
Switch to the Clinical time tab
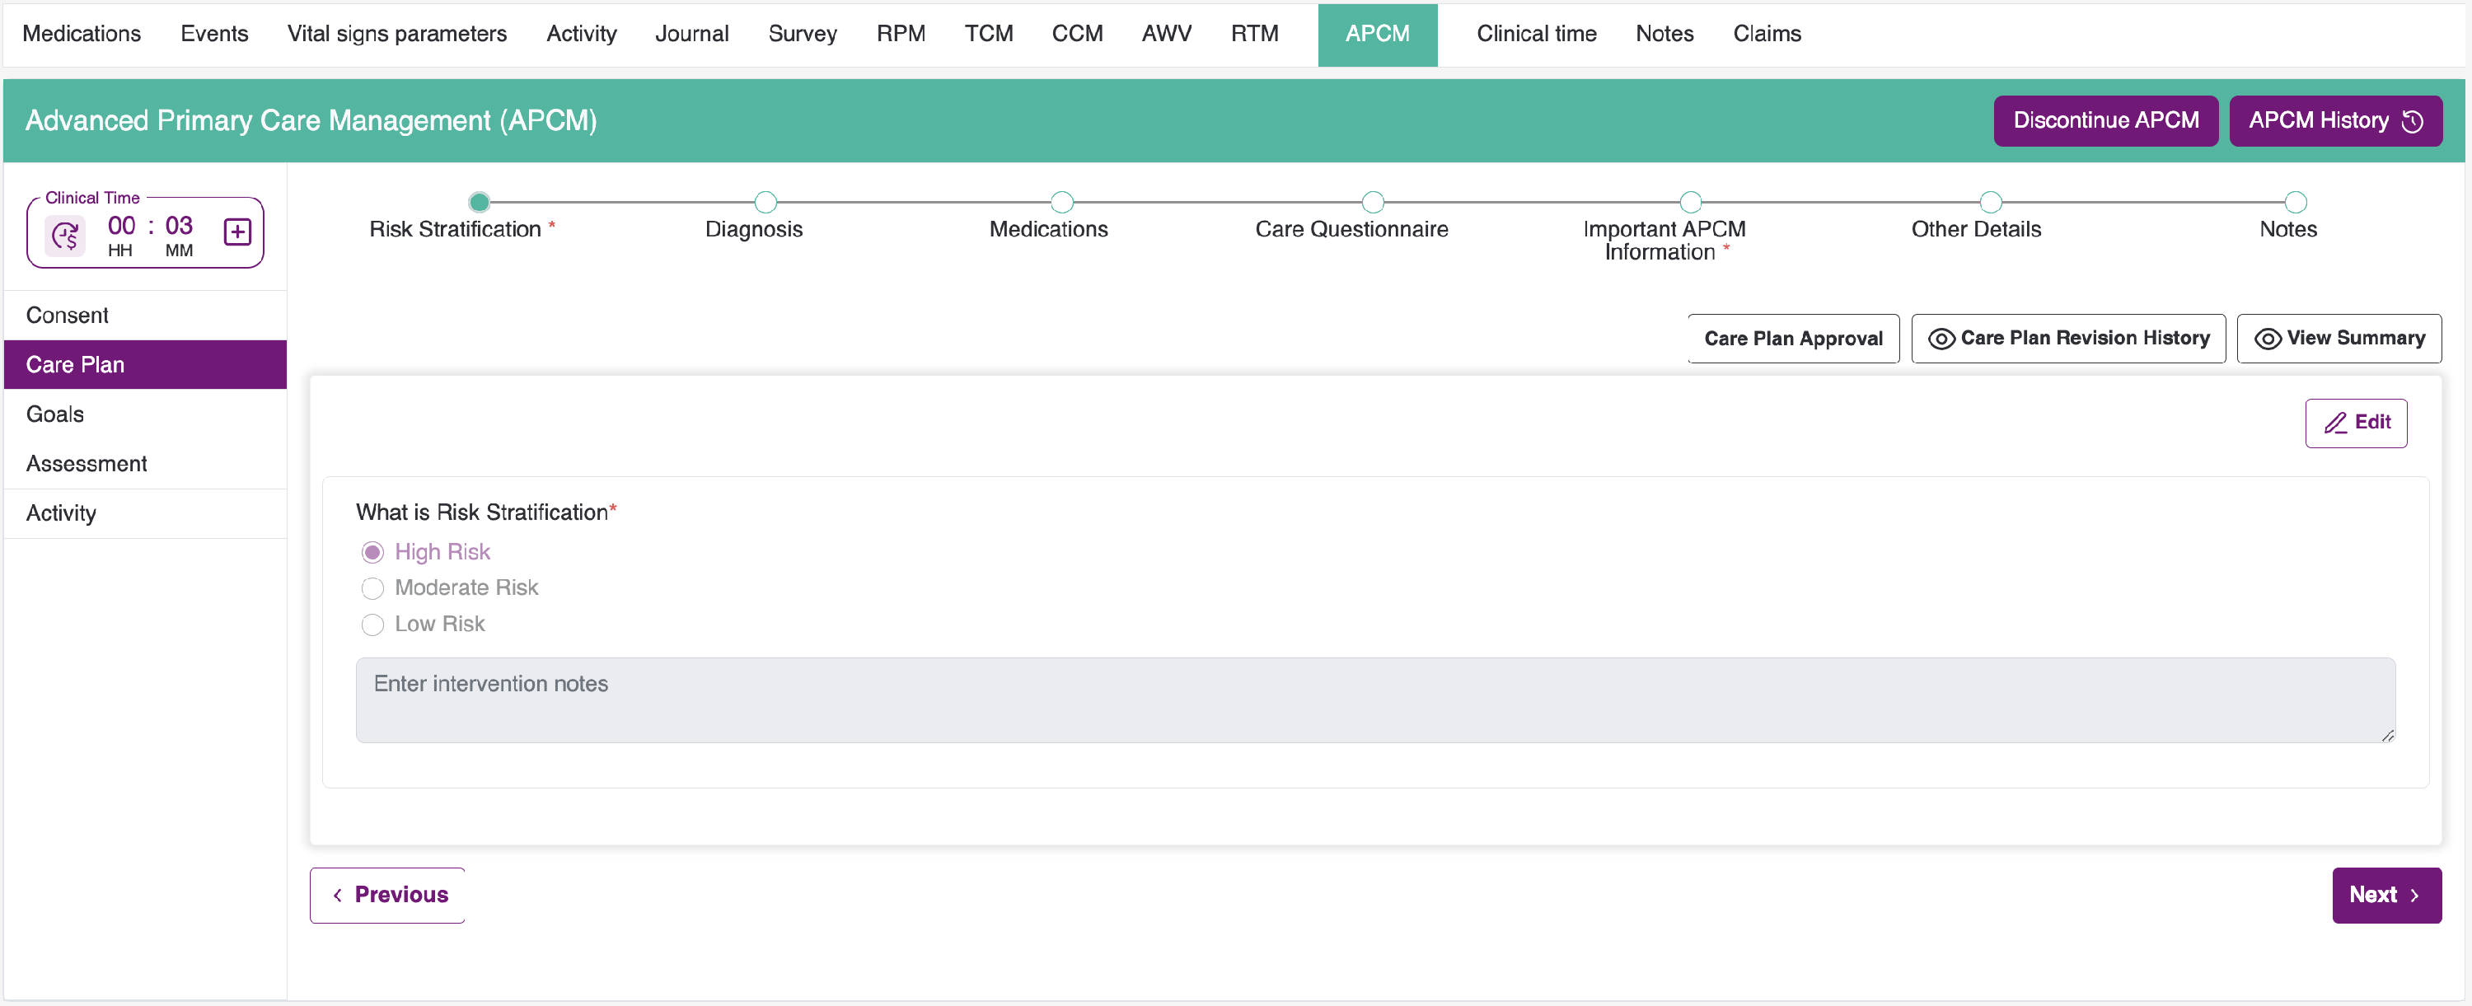click(x=1535, y=34)
